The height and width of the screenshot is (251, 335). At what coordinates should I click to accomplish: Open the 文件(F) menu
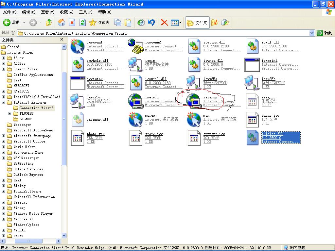(x=9, y=12)
